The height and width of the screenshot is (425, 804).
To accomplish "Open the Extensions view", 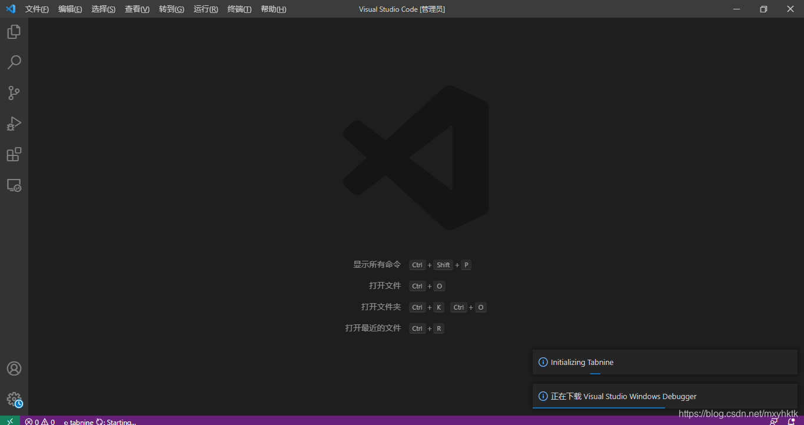I will 14,154.
